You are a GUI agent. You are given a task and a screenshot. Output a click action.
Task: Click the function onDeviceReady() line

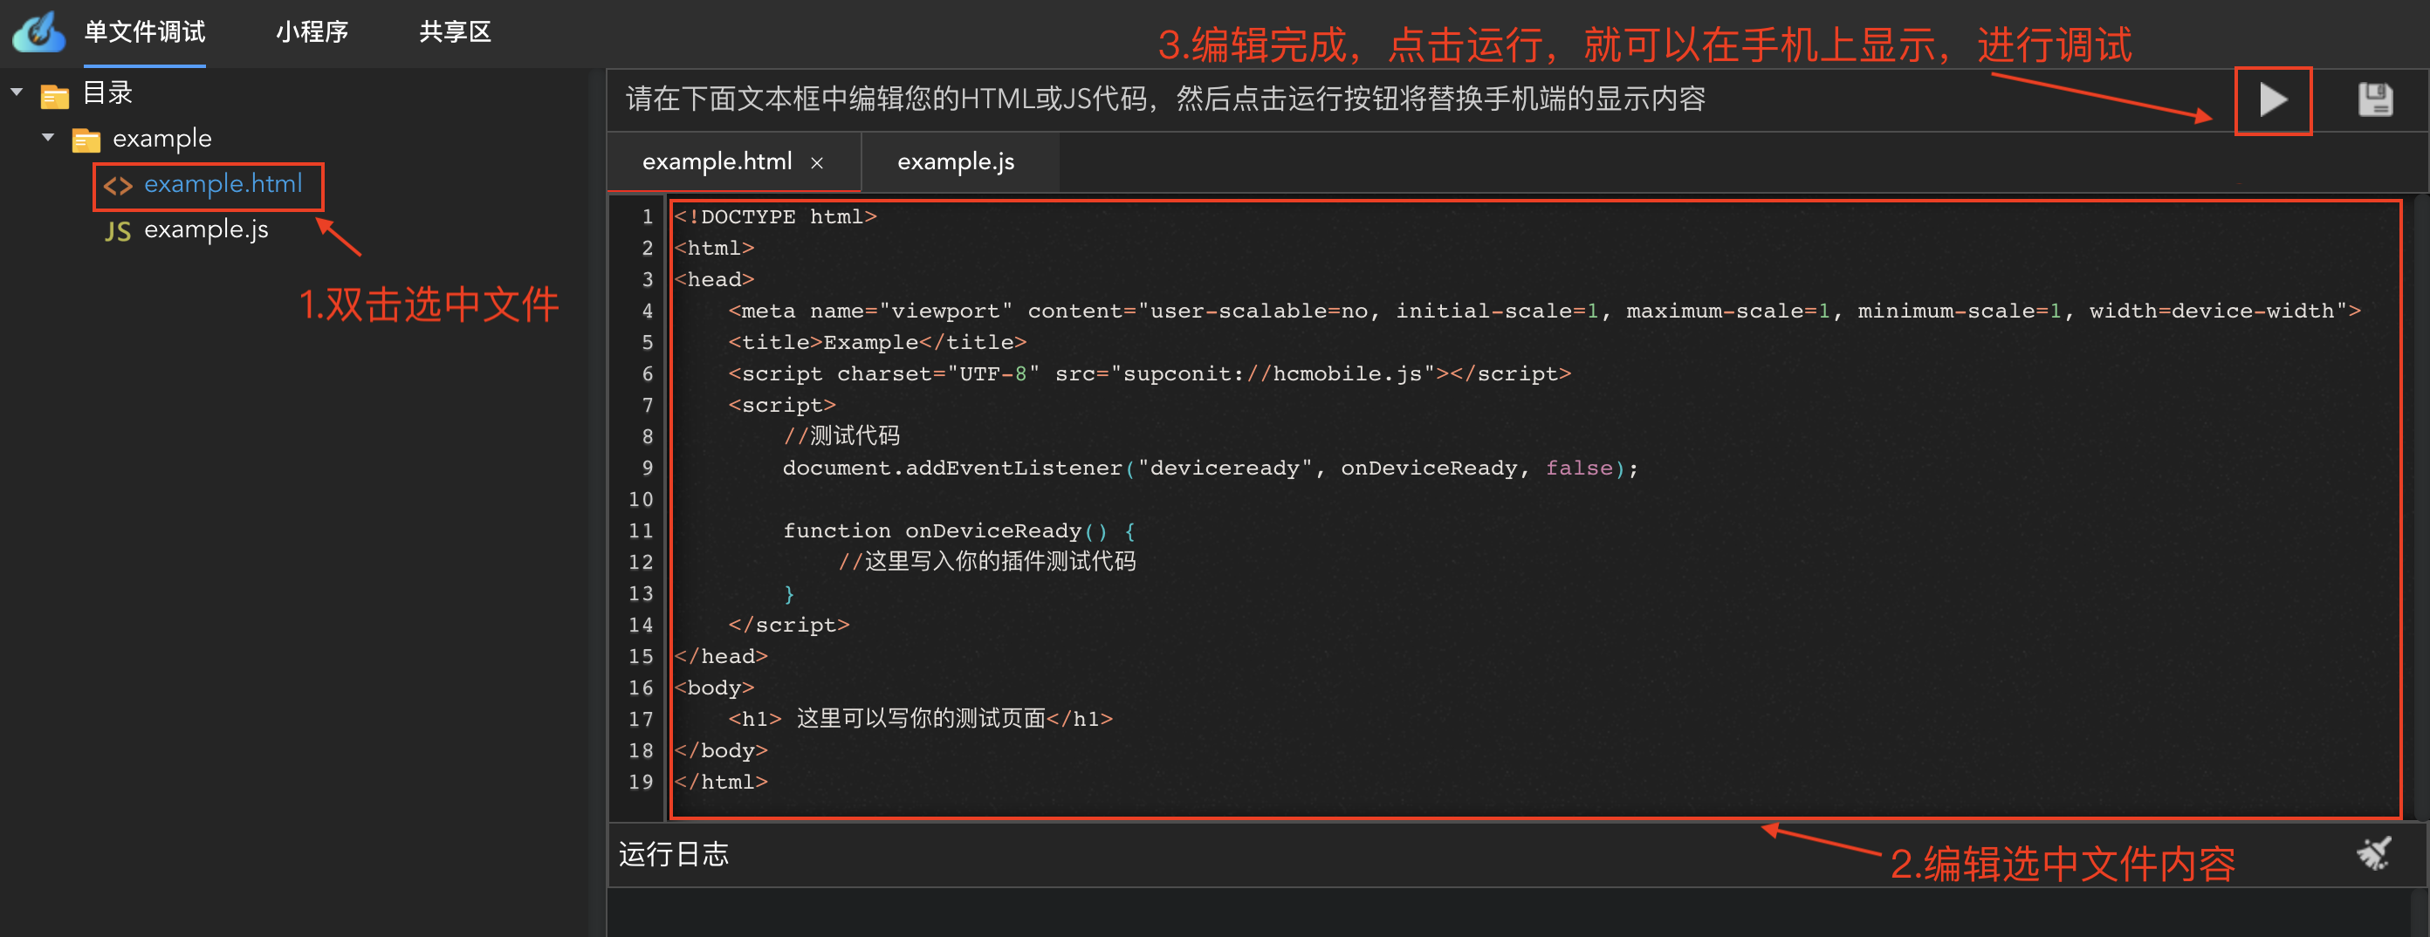click(958, 530)
